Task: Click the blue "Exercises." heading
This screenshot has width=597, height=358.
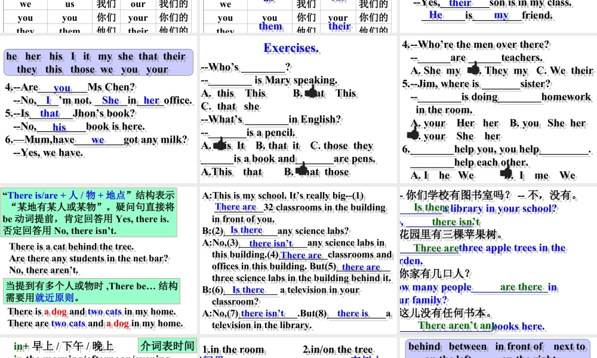Action: pos(291,47)
